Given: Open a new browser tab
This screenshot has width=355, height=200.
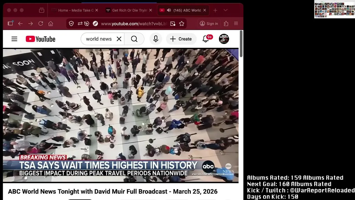Looking at the screenshot, I should coord(215,10).
